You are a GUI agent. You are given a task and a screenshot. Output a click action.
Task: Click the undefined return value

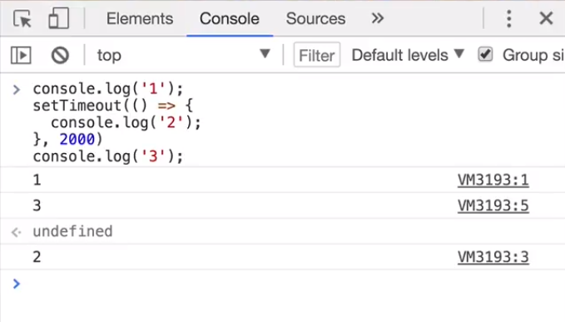72,231
